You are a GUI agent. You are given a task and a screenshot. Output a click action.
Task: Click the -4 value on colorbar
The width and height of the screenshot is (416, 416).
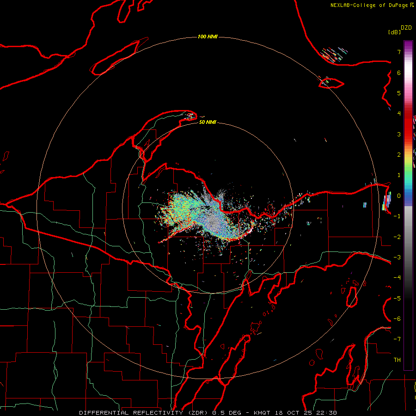[397, 278]
